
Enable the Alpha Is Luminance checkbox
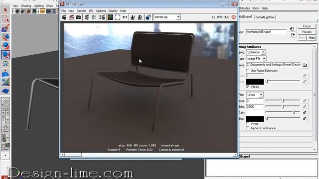pyautogui.click(x=248, y=128)
